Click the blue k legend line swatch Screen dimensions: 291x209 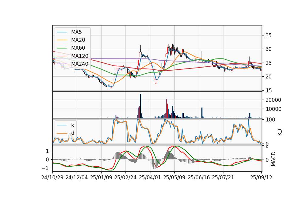tap(62, 125)
